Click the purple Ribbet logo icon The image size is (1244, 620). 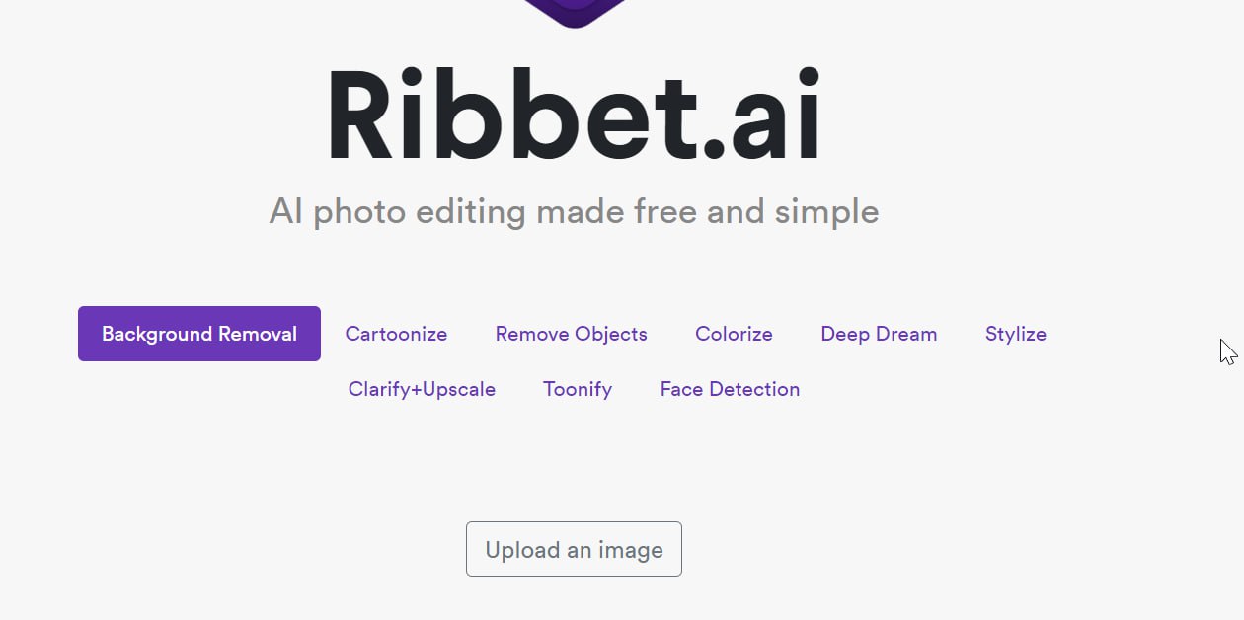575,12
